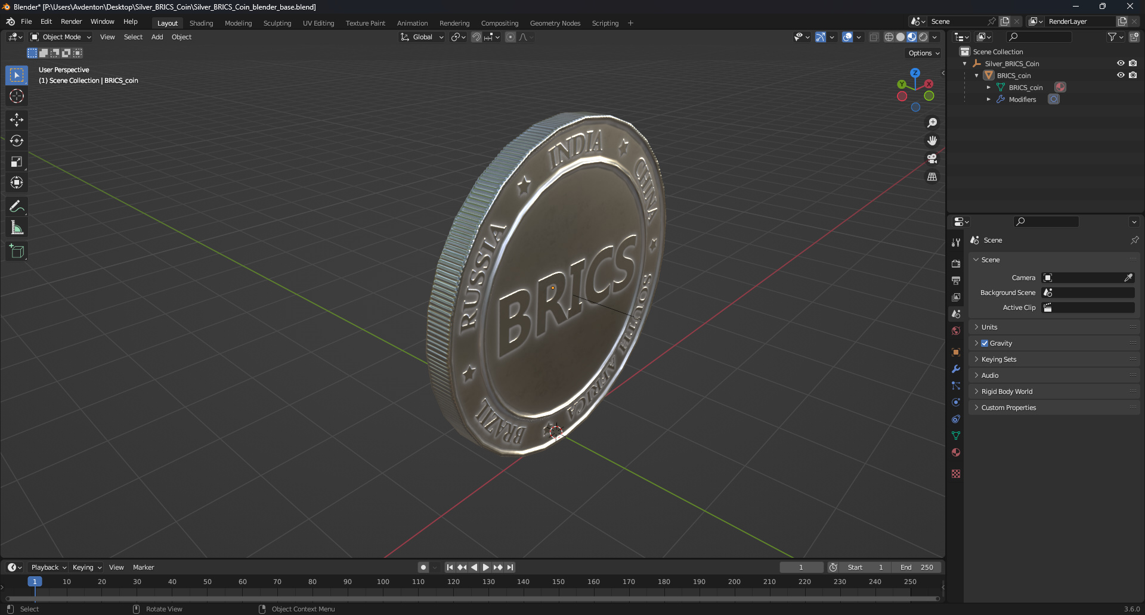Open the Particles properties tab
Viewport: 1145px width, 615px height.
(x=956, y=386)
